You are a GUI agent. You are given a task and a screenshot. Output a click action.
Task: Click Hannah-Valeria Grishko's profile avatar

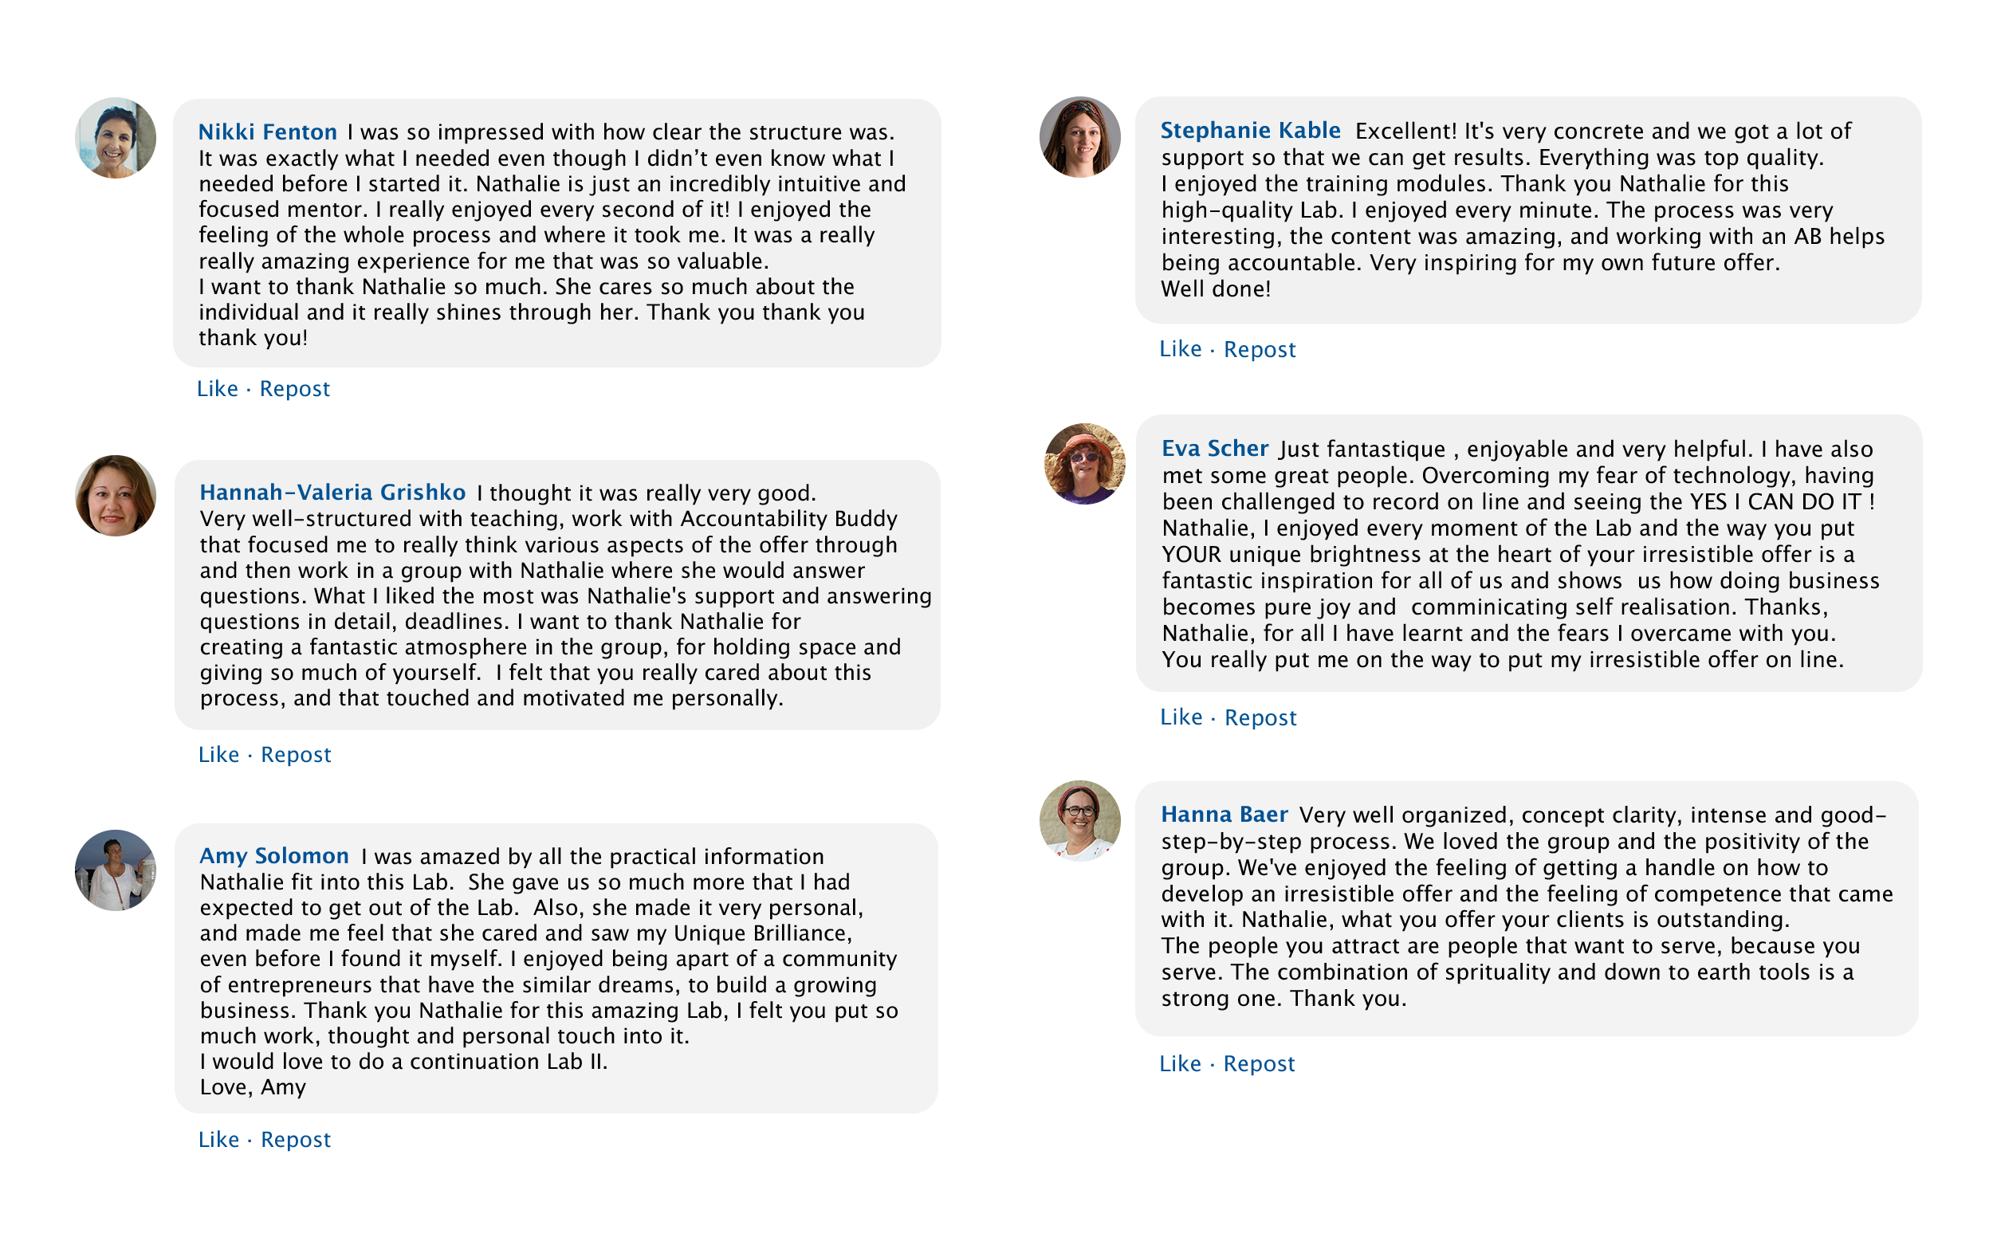coord(116,496)
